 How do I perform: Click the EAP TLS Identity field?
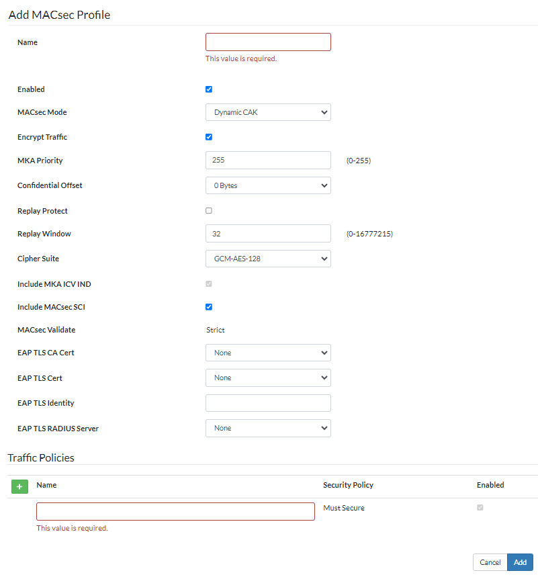(268, 403)
